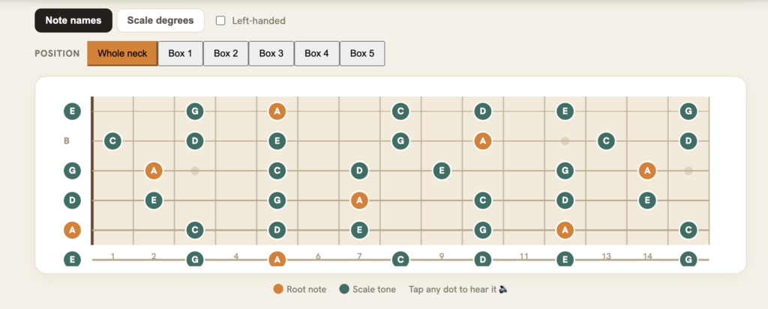Switch to Scale degrees display
The height and width of the screenshot is (309, 768).
tap(160, 20)
